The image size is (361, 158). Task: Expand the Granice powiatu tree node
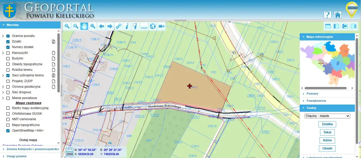tap(3, 36)
